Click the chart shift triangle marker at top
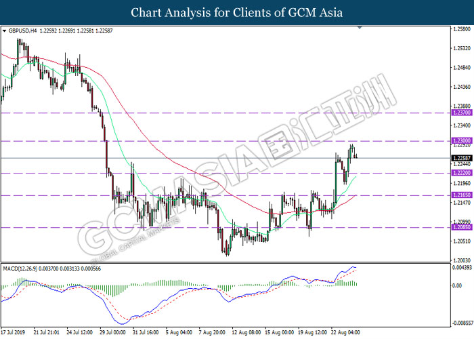 click(x=360, y=28)
